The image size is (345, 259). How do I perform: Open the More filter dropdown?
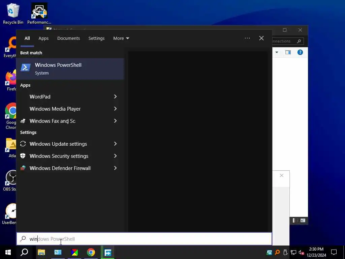(x=121, y=38)
